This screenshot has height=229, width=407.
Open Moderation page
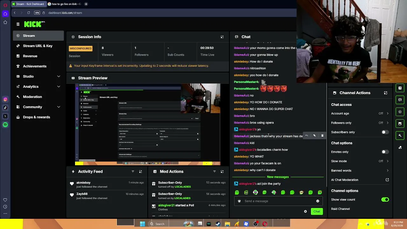[x=38, y=97]
